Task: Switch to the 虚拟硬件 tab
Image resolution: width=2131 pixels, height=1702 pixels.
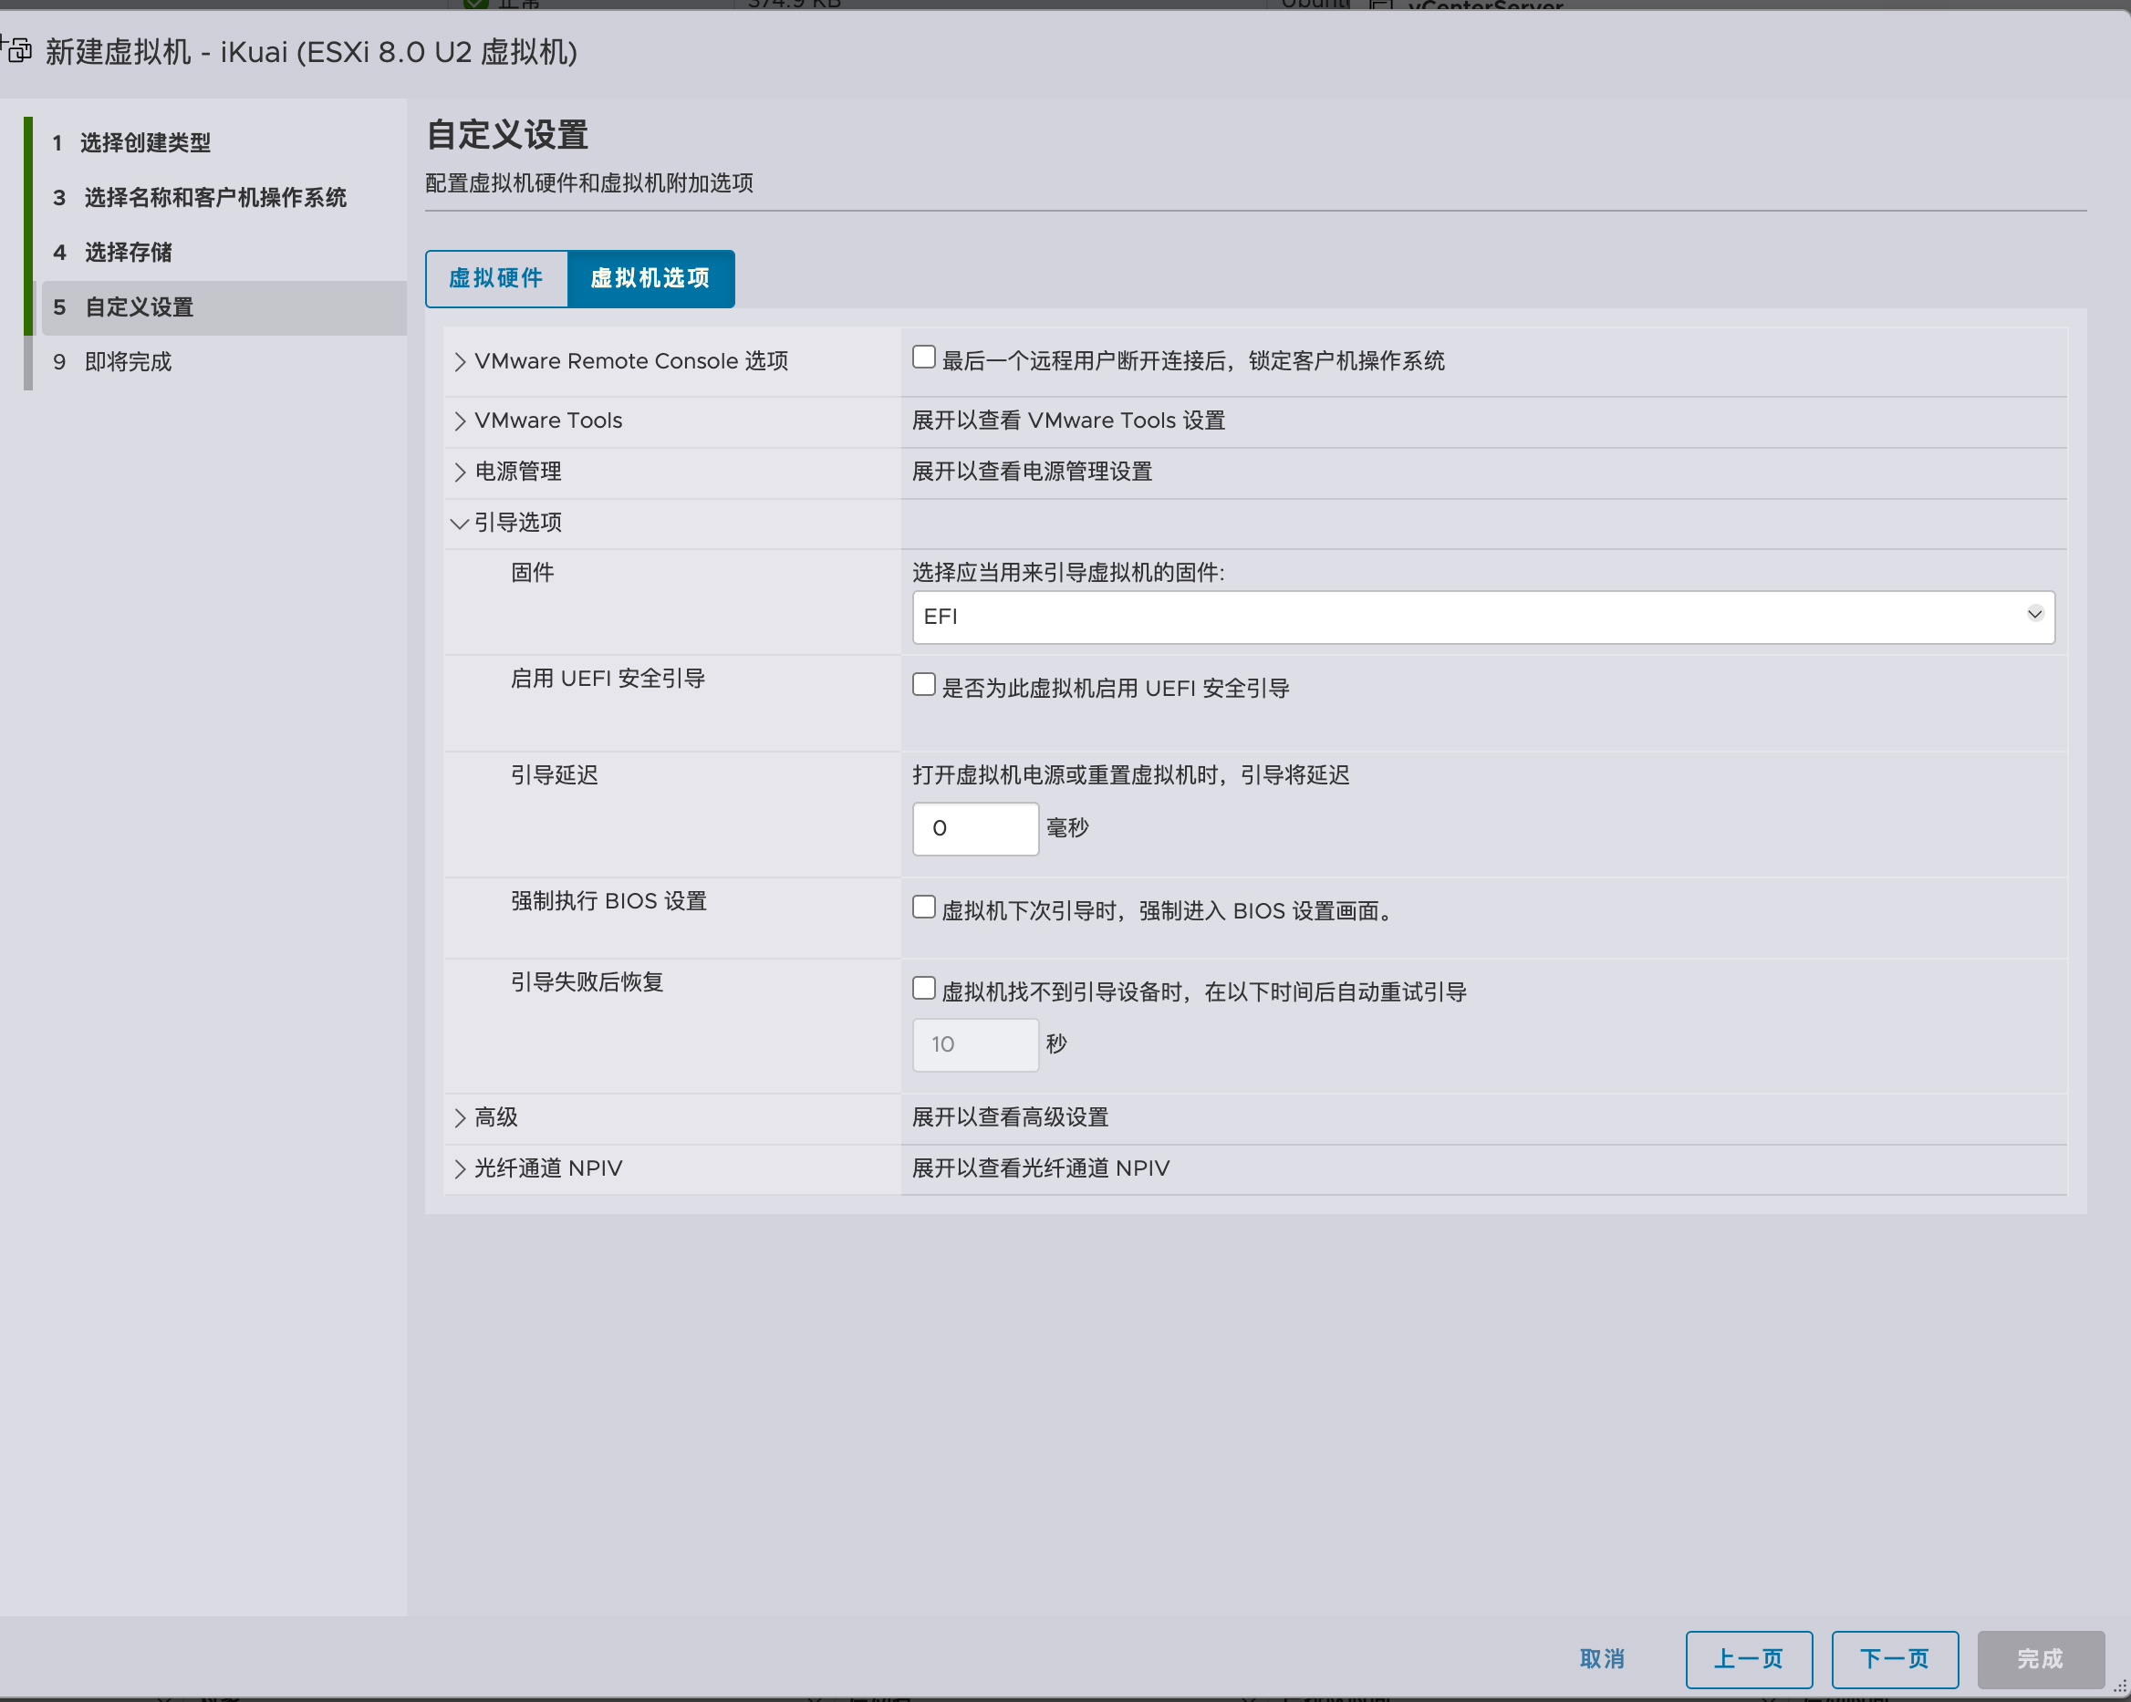Action: click(x=496, y=279)
